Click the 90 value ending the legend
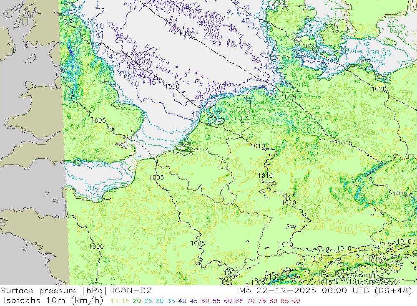The height and width of the screenshot is (306, 417). click(x=296, y=301)
